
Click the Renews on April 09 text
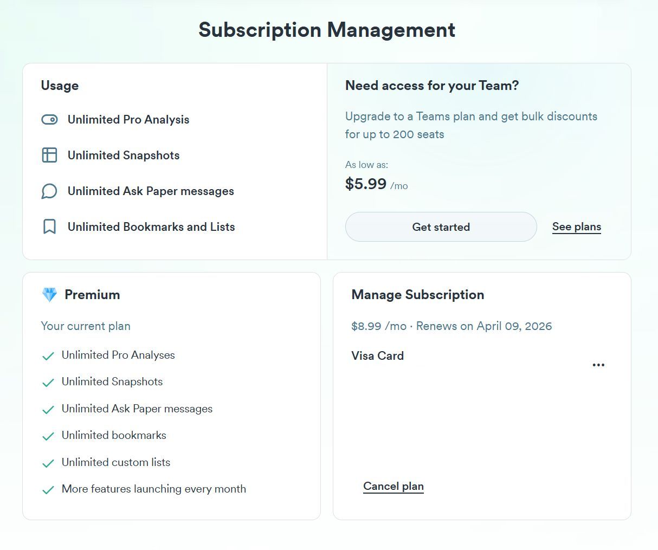(484, 326)
